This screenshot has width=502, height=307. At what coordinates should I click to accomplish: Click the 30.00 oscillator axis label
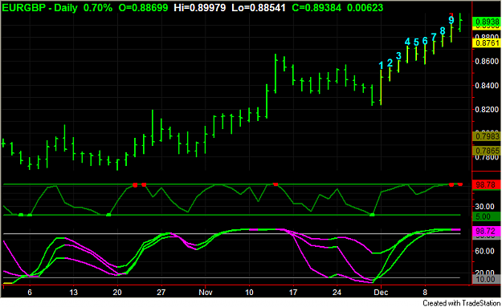(485, 206)
